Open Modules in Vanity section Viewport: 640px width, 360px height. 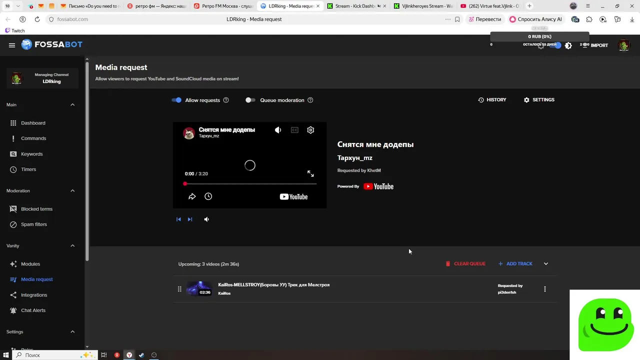30,264
